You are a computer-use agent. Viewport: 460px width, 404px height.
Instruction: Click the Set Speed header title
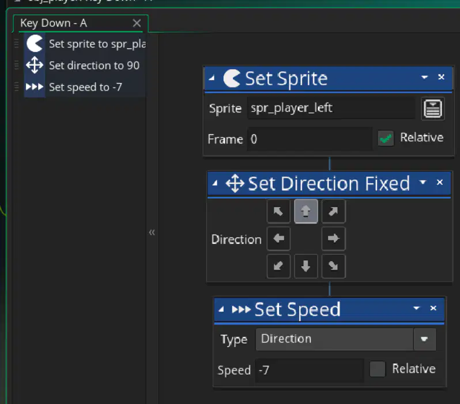point(297,309)
